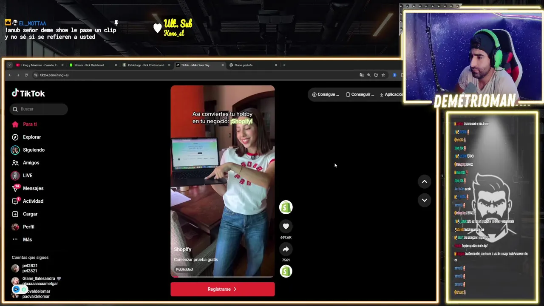The height and width of the screenshot is (306, 544).
Task: Click the Actividad icon with badge
Action: point(16,201)
